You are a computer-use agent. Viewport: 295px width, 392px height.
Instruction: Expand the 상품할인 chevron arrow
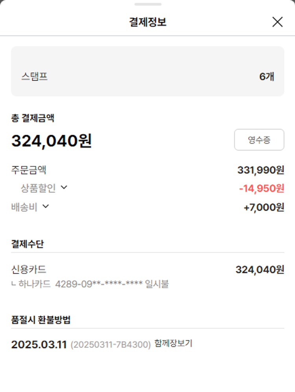[64, 188]
